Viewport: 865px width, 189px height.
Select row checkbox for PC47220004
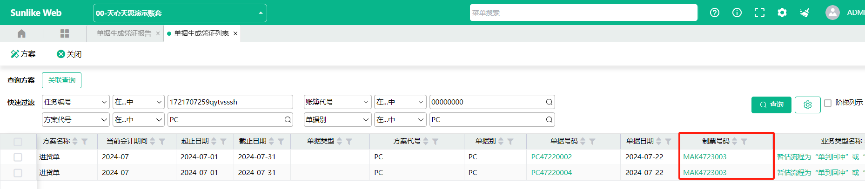pyautogui.click(x=18, y=173)
